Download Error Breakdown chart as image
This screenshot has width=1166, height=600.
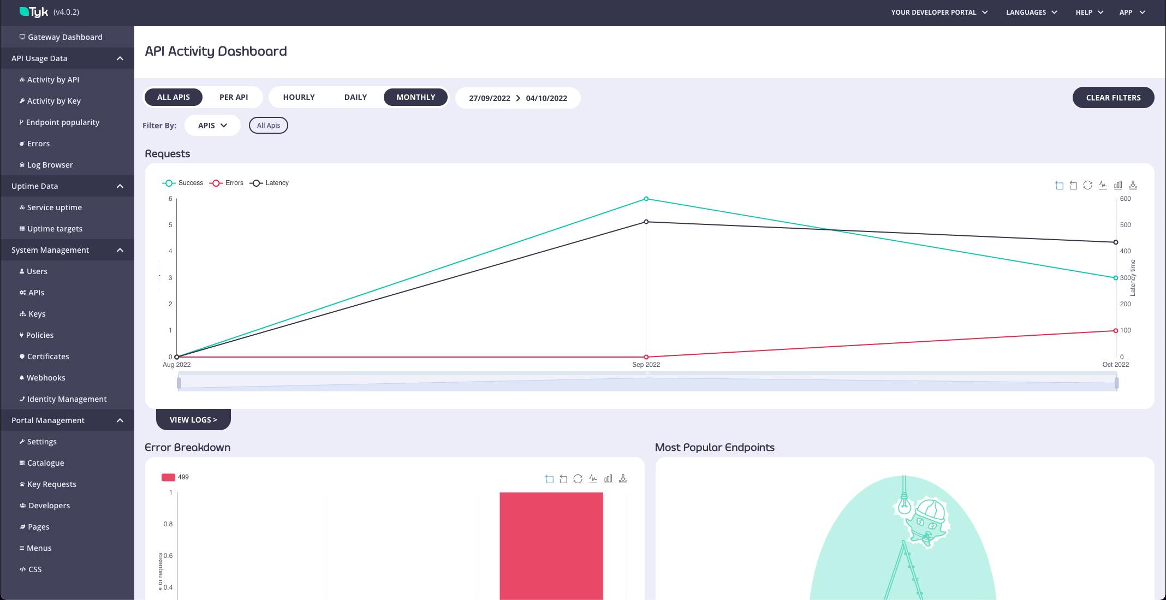coord(623,479)
